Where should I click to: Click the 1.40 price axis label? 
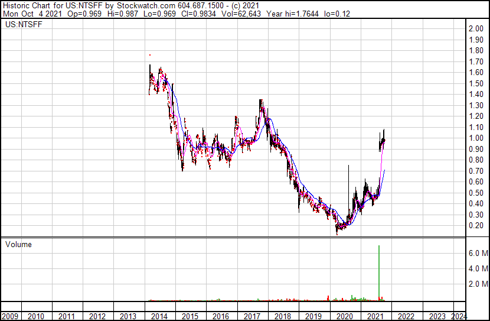pyautogui.click(x=476, y=94)
